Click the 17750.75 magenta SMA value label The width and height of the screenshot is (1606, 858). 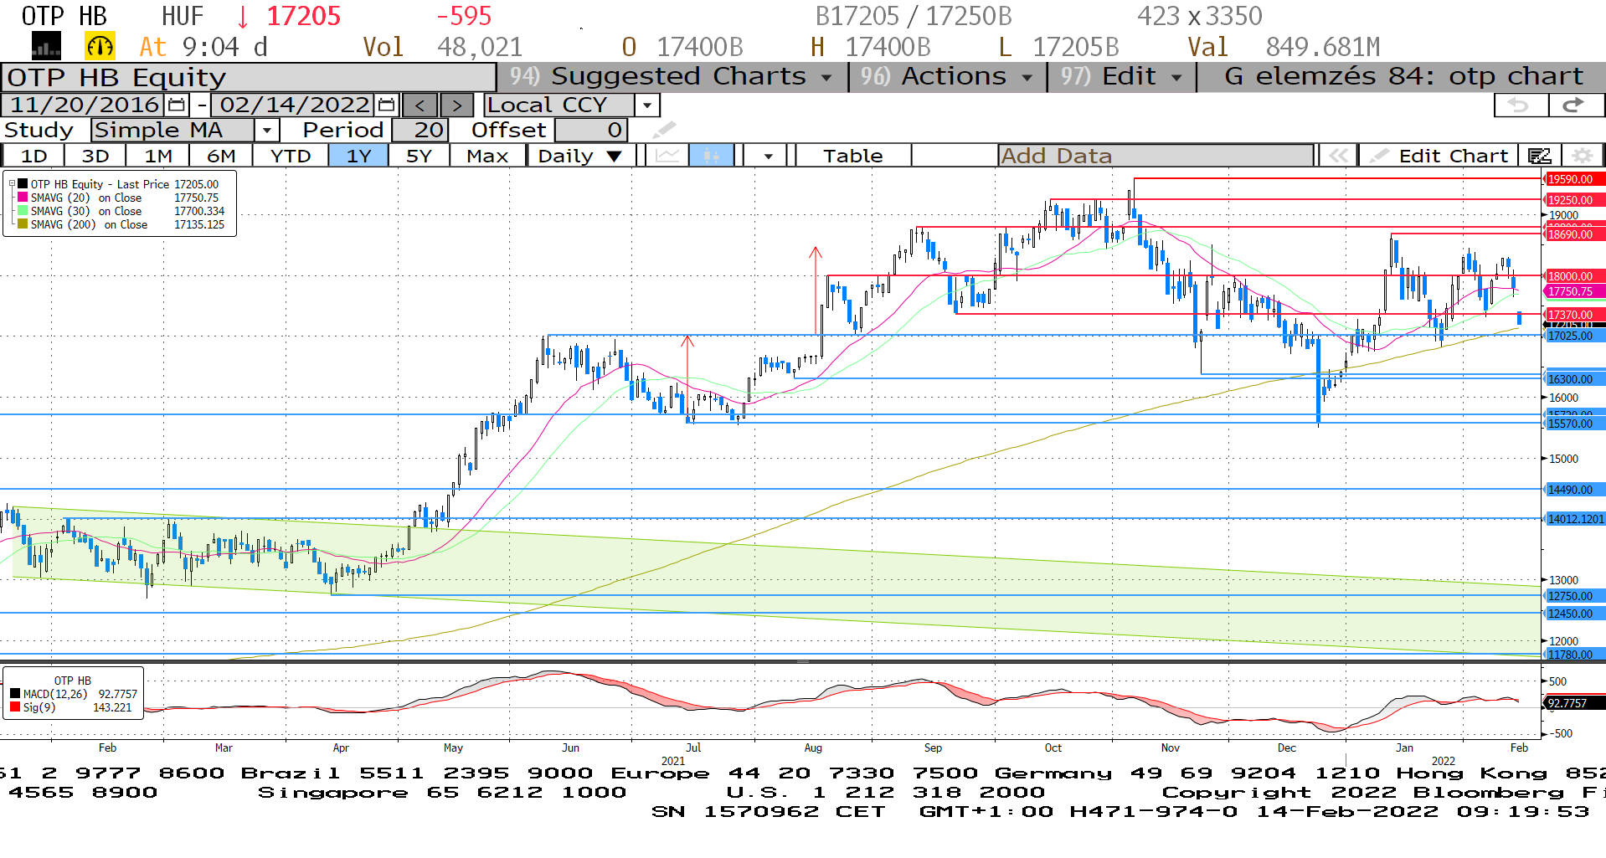tap(1574, 291)
